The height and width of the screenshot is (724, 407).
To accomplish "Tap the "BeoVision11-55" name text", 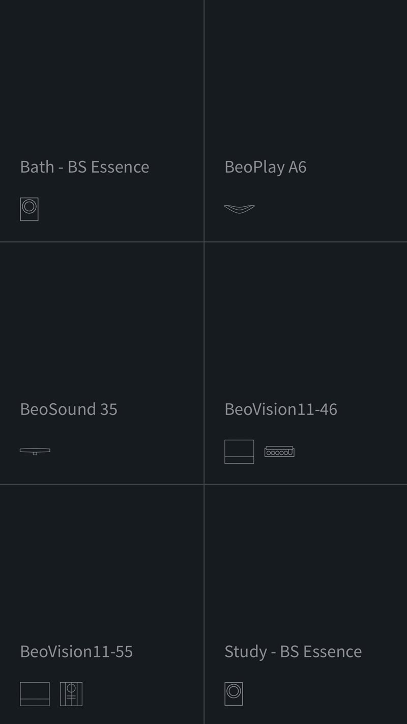I will click(x=76, y=652).
